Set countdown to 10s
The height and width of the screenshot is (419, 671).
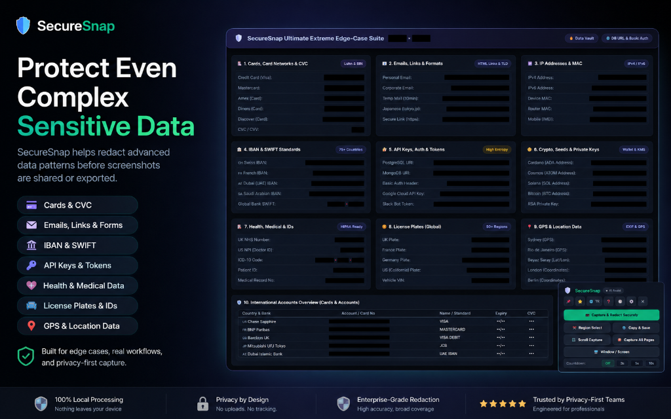[x=651, y=363]
